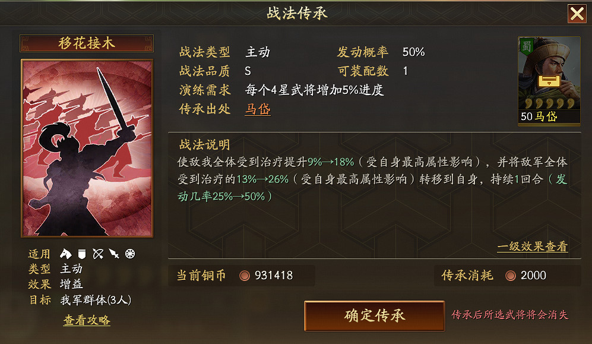Confirm inheritance with 确定传承 button

(375, 315)
